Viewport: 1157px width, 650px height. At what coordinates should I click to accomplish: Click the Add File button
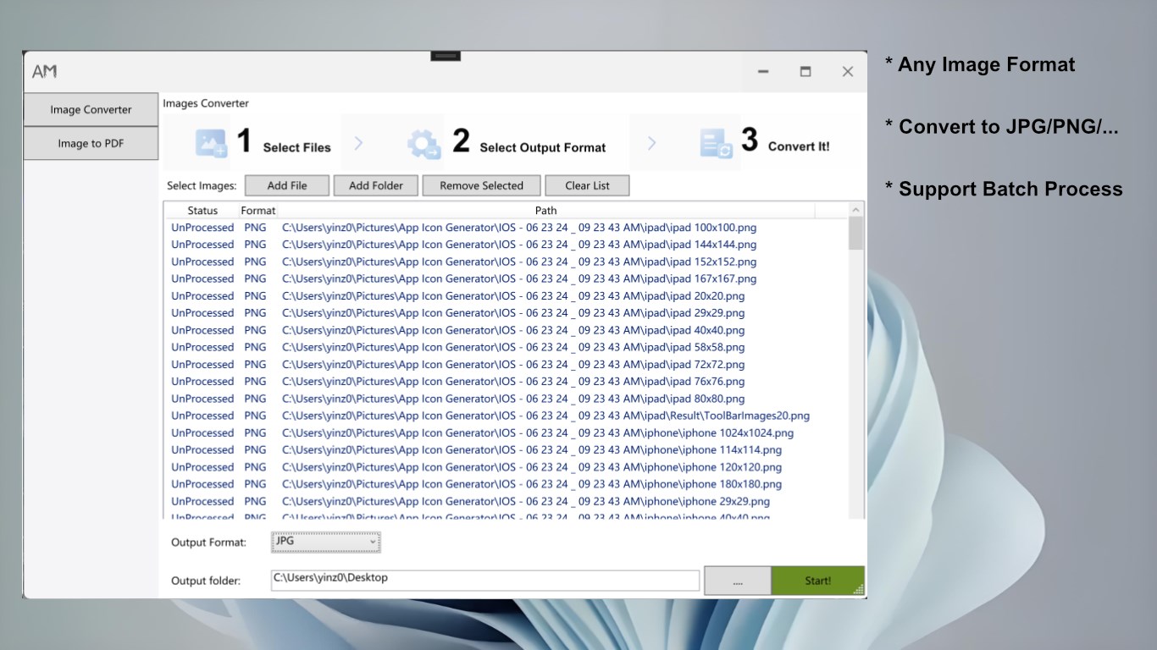click(287, 185)
